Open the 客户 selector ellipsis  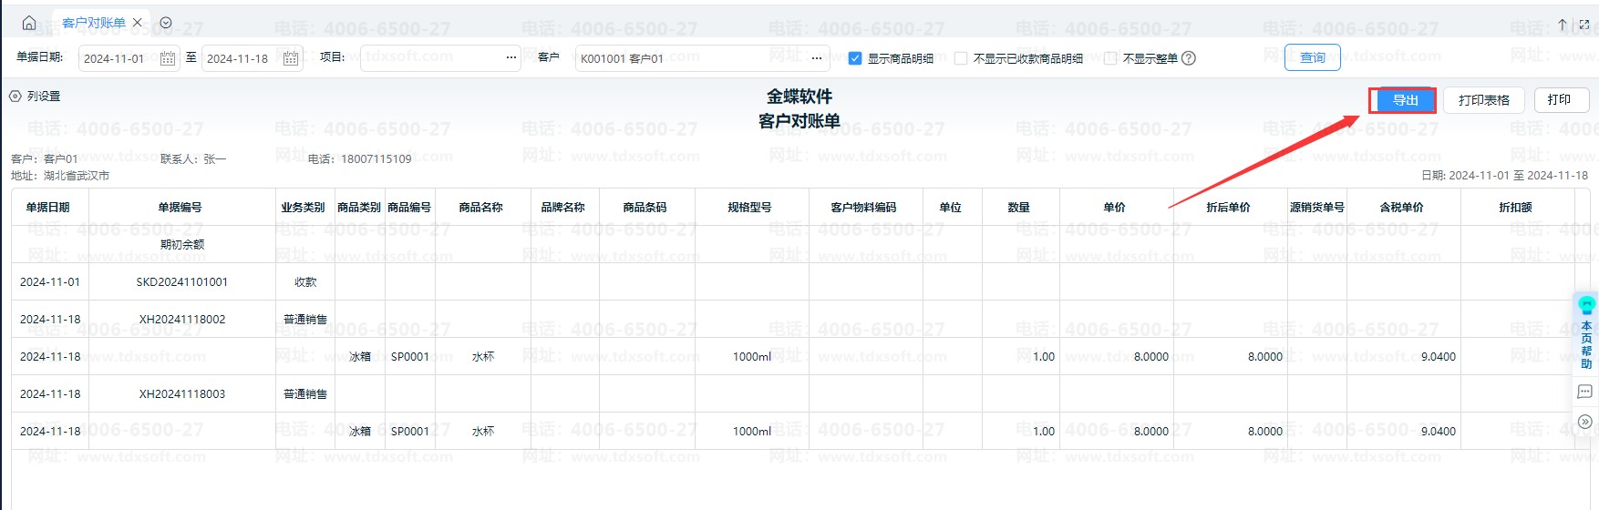[x=817, y=58]
